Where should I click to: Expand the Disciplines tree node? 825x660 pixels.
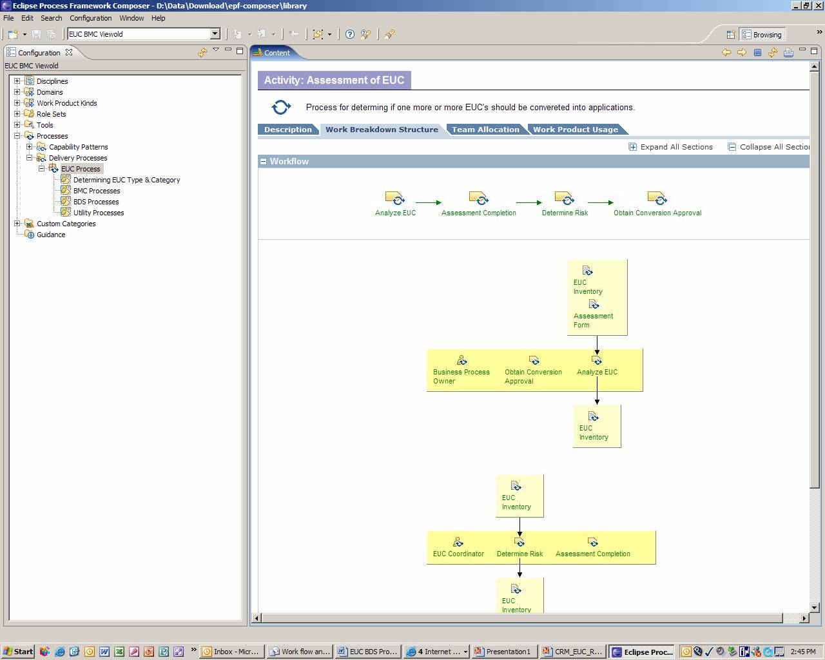coord(17,81)
